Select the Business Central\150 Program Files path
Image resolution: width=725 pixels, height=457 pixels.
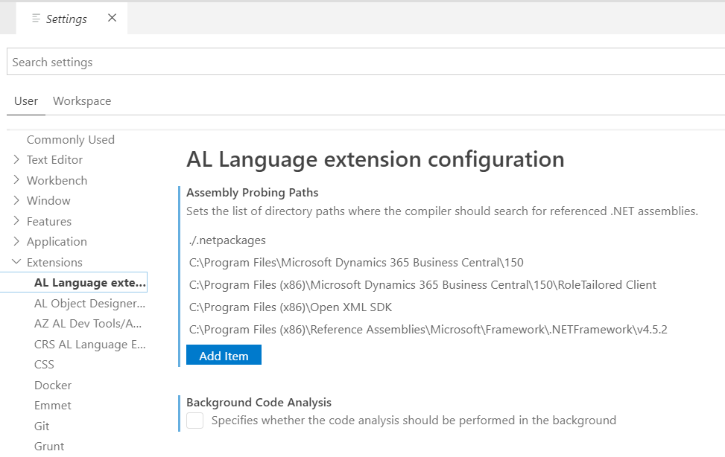pyautogui.click(x=356, y=263)
